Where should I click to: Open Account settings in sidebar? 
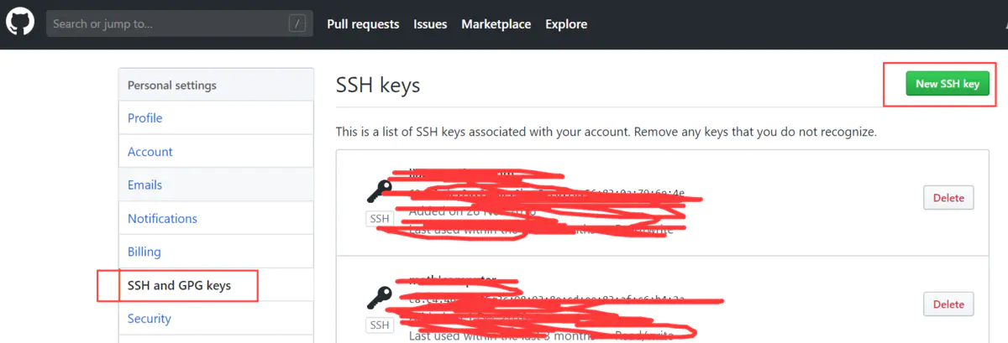(216, 152)
